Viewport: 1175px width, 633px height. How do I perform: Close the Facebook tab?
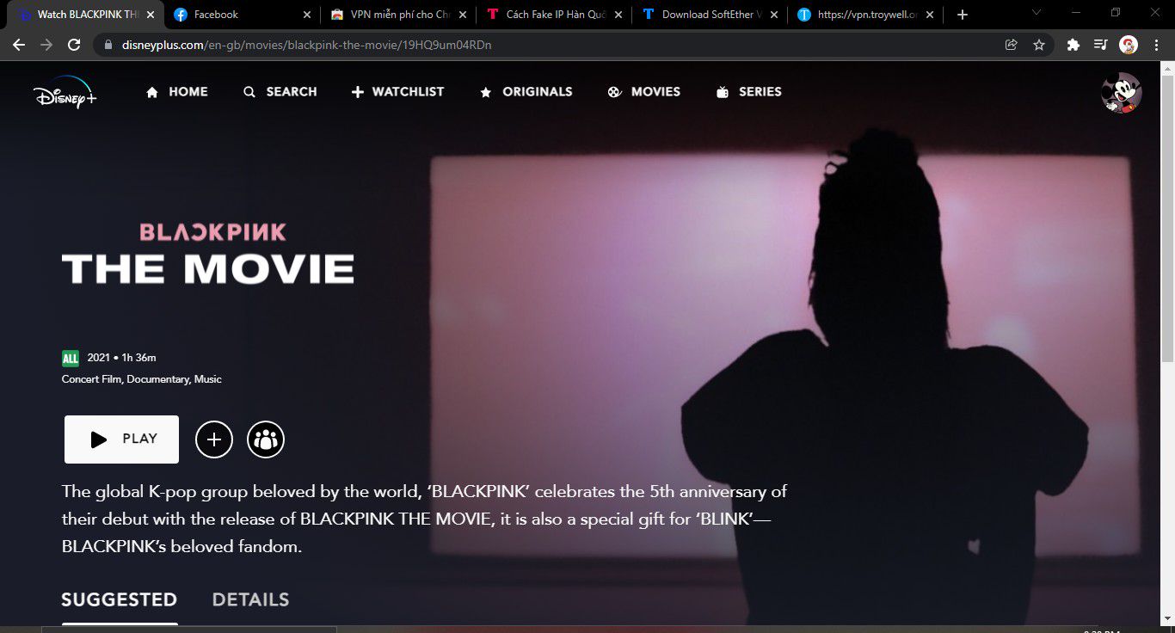coord(307,15)
